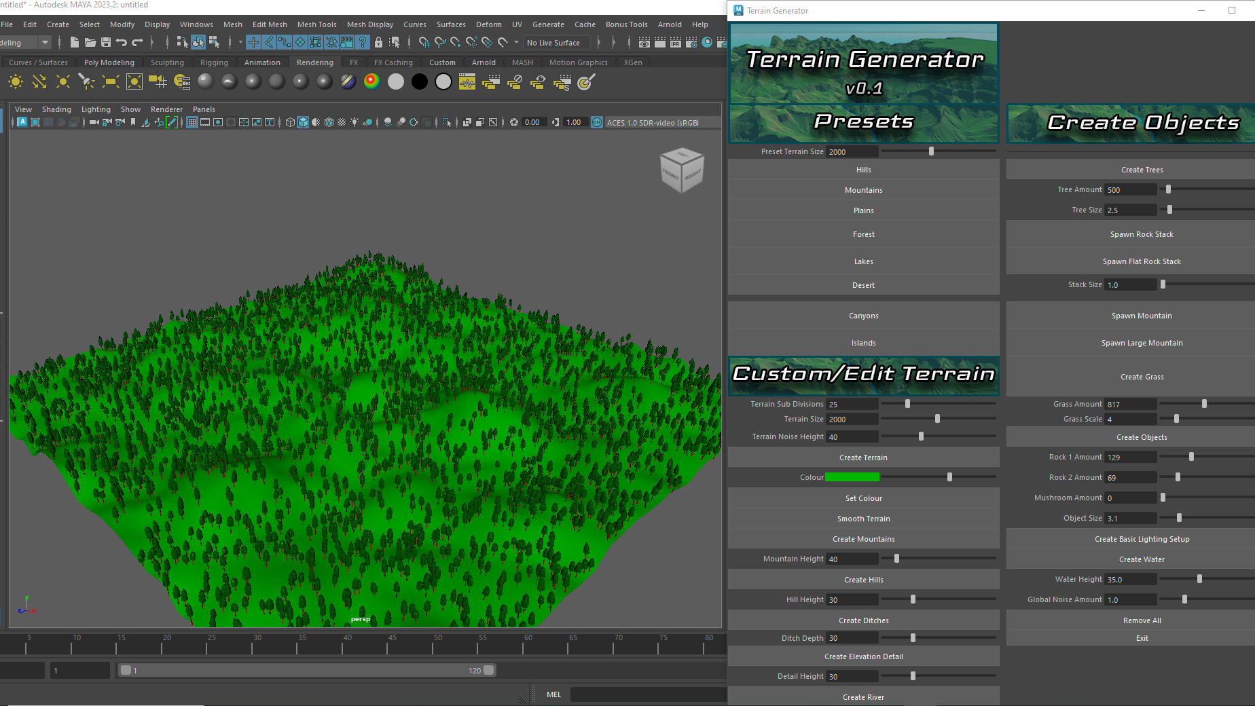Click the Redo arrow icon
Viewport: 1255px width, 706px height.
[137, 42]
